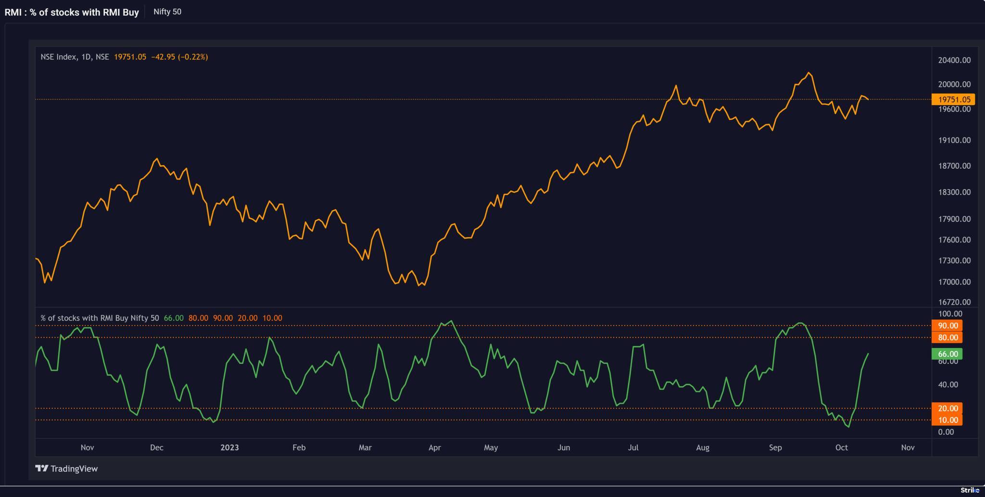Click the Strike logo in bottom corner
The width and height of the screenshot is (985, 497).
tap(970, 490)
